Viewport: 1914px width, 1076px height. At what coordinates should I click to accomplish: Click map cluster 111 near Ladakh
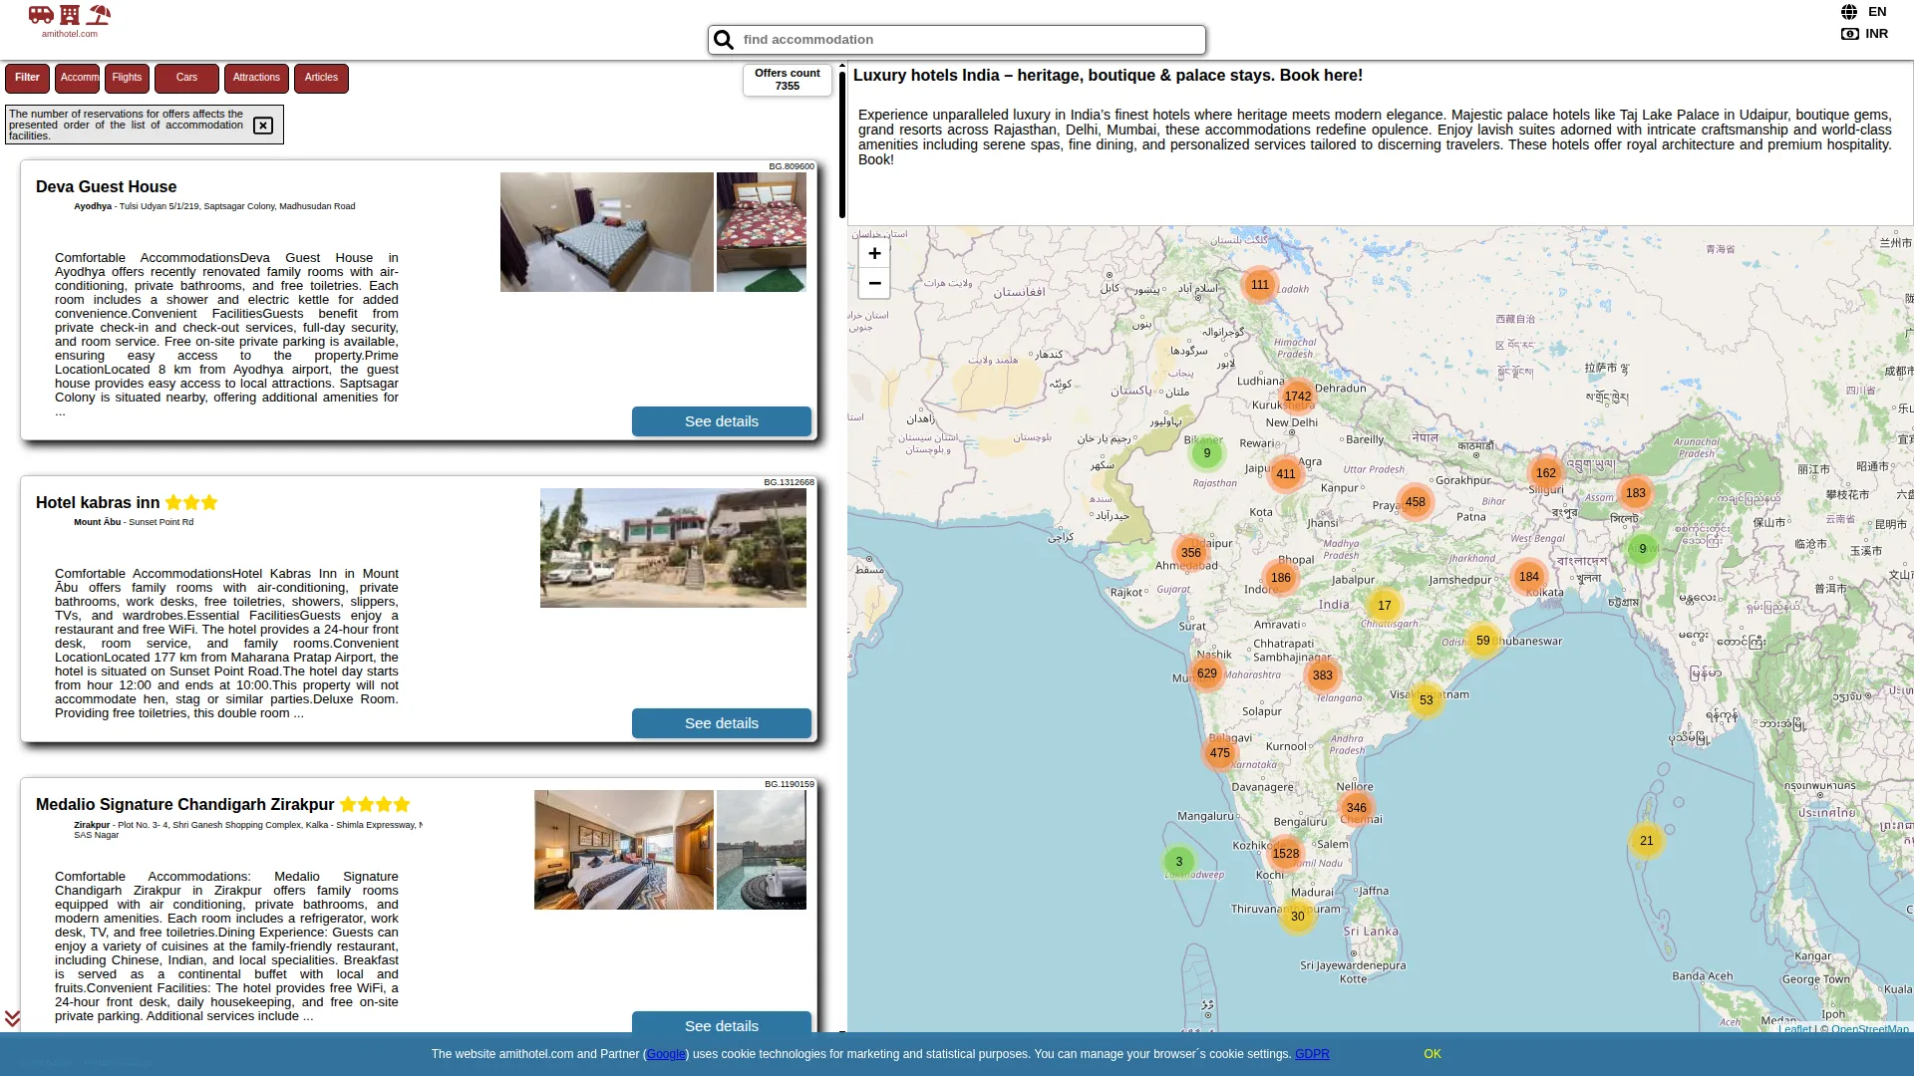tap(1260, 285)
